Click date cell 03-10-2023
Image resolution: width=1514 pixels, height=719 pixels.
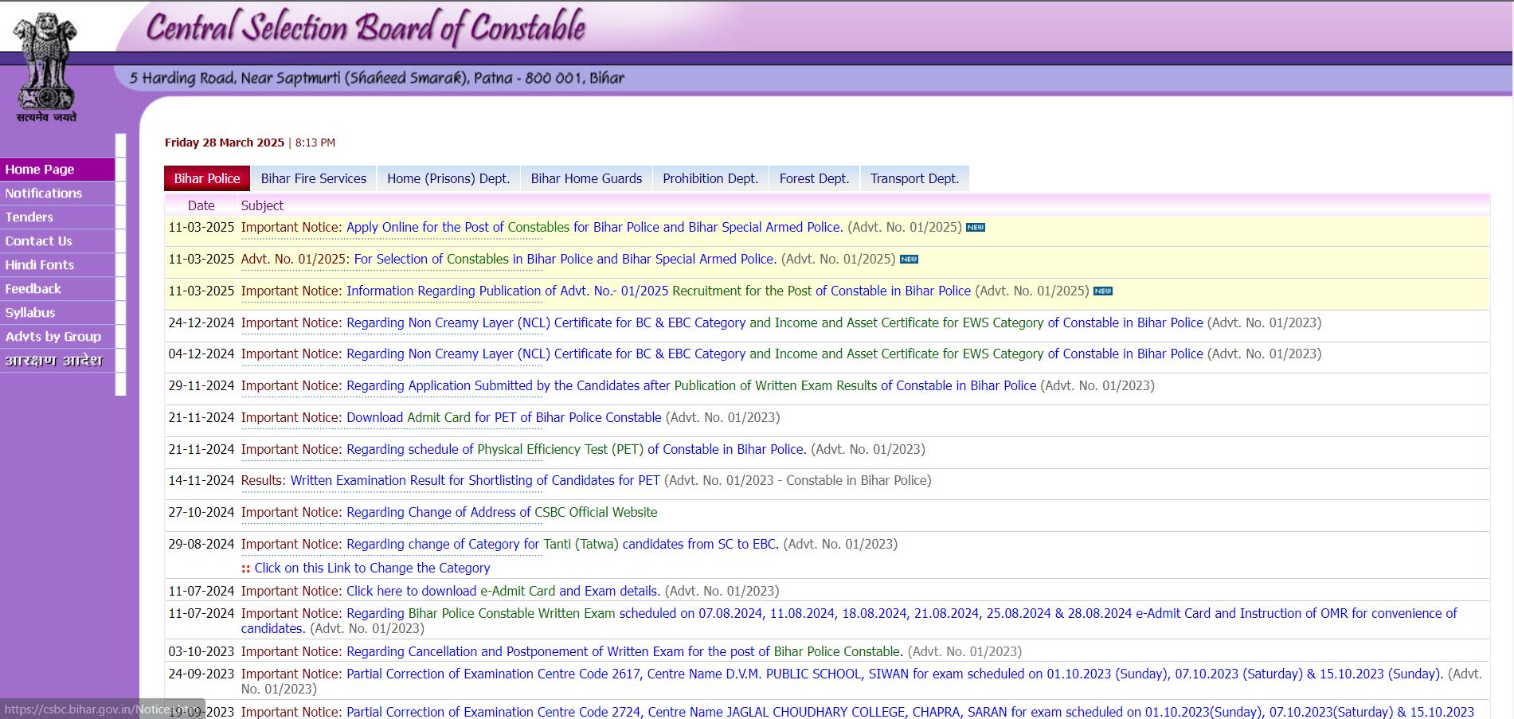tap(201, 651)
